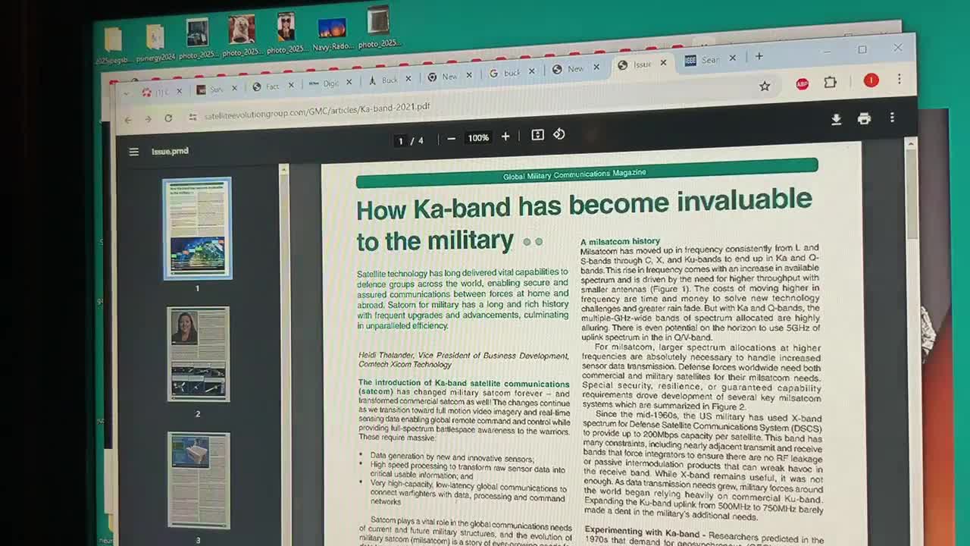
Task: Print the PDF document
Action: (864, 119)
